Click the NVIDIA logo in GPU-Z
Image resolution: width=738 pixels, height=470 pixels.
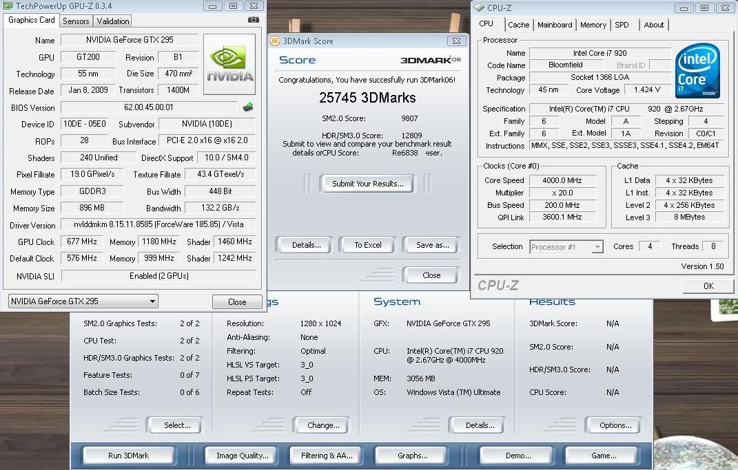coord(230,65)
